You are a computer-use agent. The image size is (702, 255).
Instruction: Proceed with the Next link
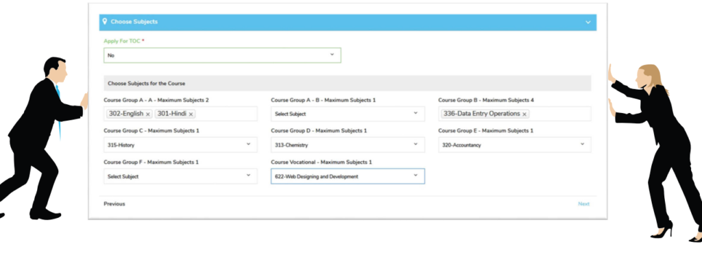584,204
